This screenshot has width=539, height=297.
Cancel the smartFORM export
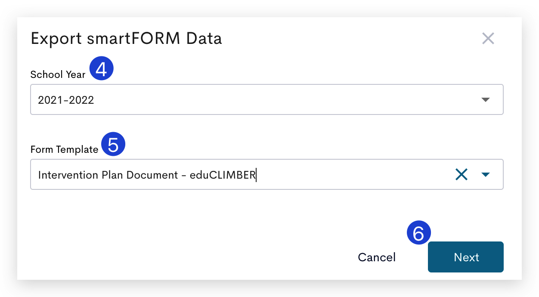377,257
